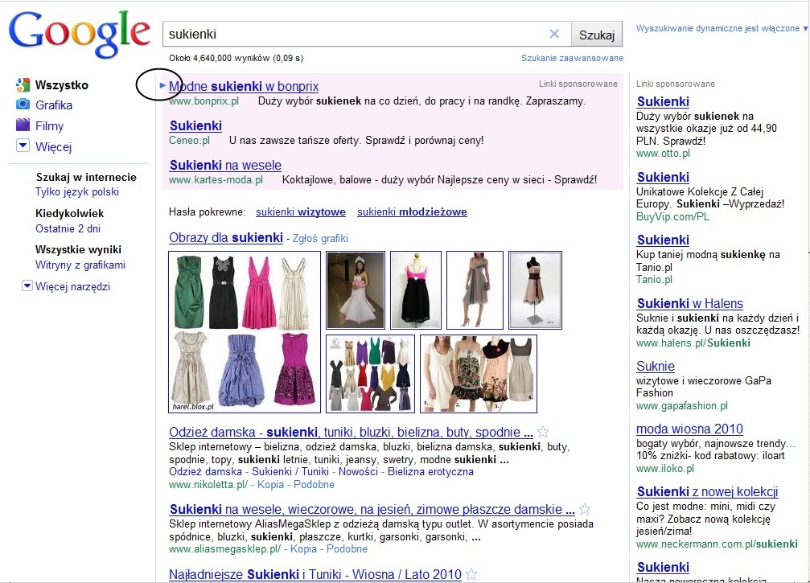Star the Najładniejsze Sukienki i Tuniki result
The image size is (810, 583).
coord(471,573)
